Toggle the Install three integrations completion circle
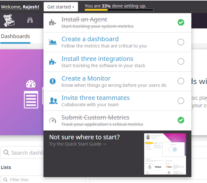 click(x=181, y=62)
